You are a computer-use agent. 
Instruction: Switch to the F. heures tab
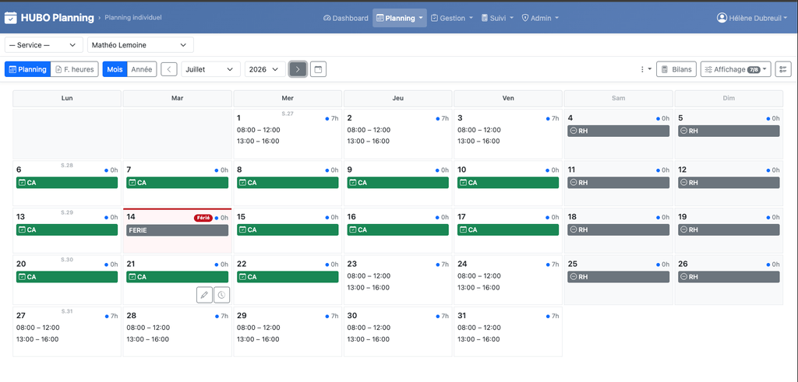[x=75, y=69]
